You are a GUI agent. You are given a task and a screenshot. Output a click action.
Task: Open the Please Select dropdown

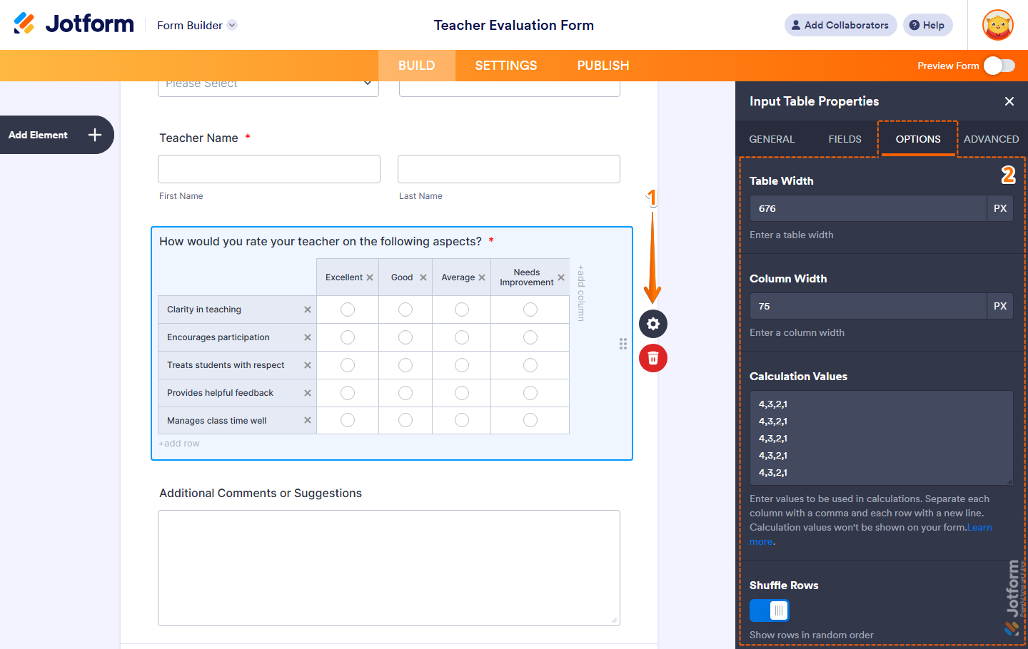[x=268, y=87]
